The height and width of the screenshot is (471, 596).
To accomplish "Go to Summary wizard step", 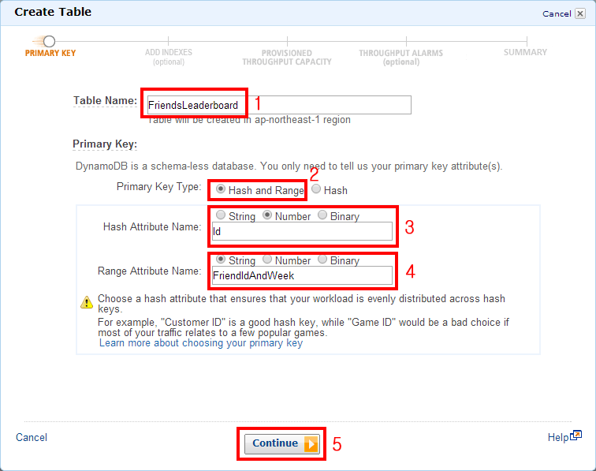I will (525, 52).
